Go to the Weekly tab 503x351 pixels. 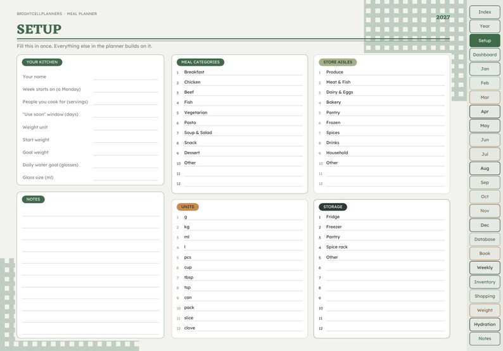point(485,268)
